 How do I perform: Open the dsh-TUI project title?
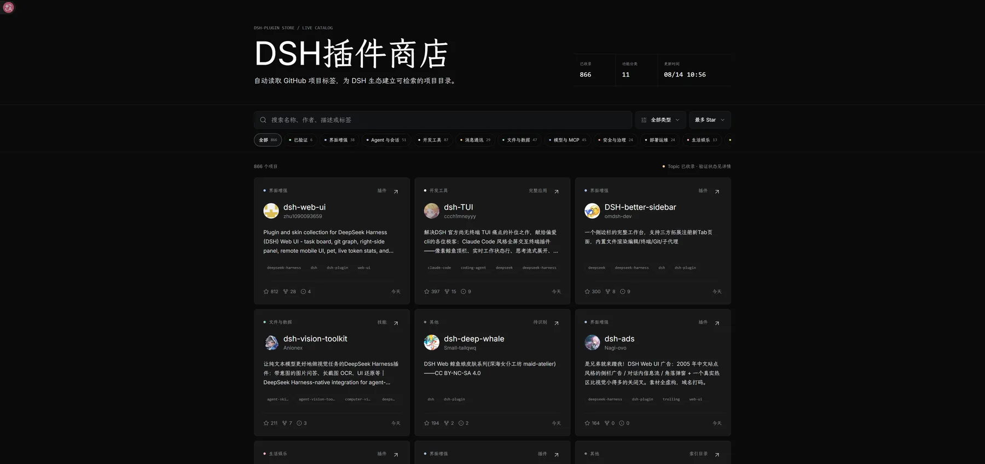[x=459, y=207]
